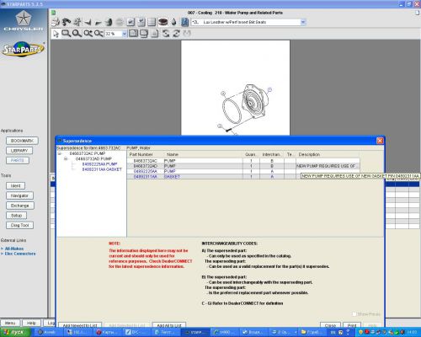The width and height of the screenshot is (421, 337).
Task: Open the All-Makes external link
Action: tap(14, 249)
